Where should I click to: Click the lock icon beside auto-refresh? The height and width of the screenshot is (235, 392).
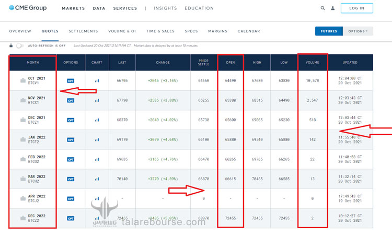point(11,45)
